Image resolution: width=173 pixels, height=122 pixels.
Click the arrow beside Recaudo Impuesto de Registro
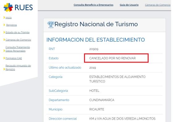4,69
